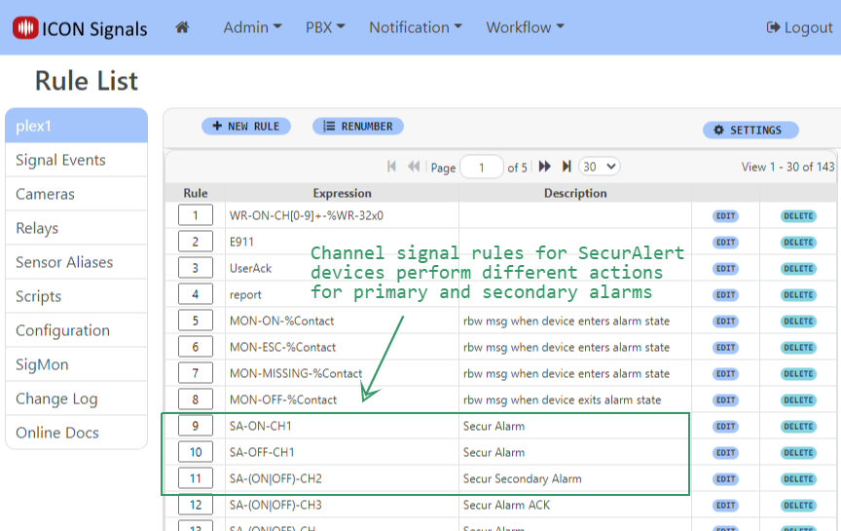
Task: Jump to the first page of rules
Action: (391, 167)
